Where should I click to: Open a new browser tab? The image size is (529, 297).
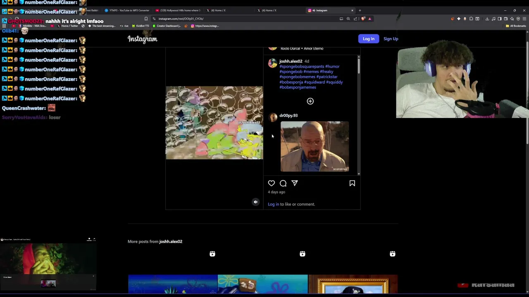360,10
